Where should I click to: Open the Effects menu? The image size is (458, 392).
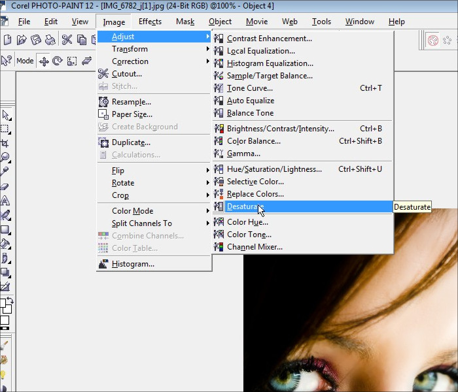click(x=150, y=22)
